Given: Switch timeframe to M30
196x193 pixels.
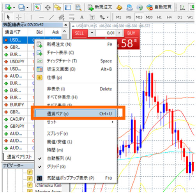Looking at the screenshot, I should click(x=149, y=17).
